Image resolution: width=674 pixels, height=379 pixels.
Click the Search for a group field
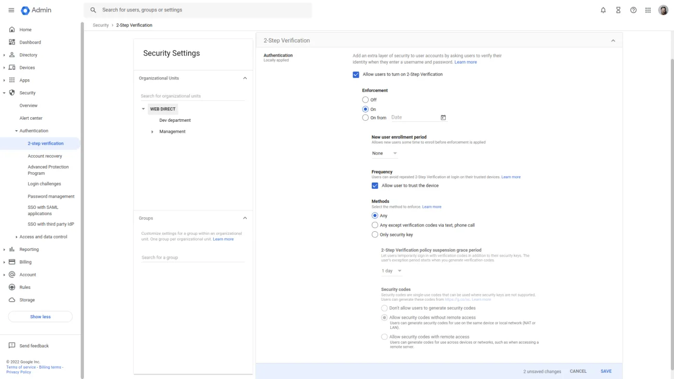click(193, 257)
